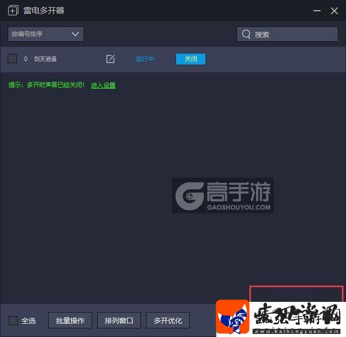Image resolution: width=346 pixels, height=337 pixels.
Task: Tick the checkbox for instance 0 剑灭逍遥
Action: 12,59
